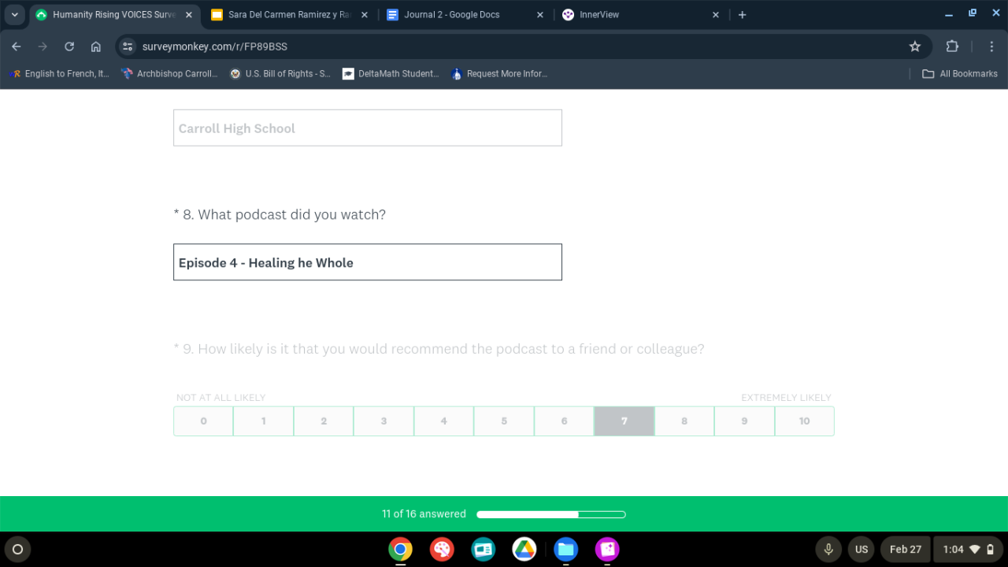Open the US input method menu

coord(862,549)
